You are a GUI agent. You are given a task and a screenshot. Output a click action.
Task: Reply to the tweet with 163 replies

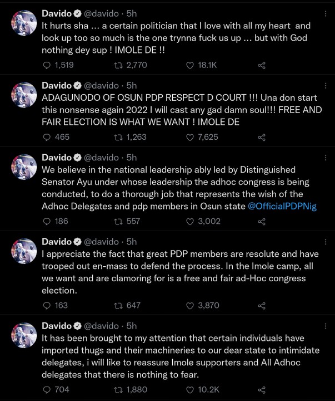(47, 305)
